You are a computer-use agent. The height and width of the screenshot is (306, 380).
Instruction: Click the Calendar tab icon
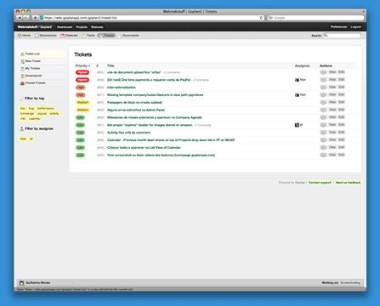tap(63, 36)
